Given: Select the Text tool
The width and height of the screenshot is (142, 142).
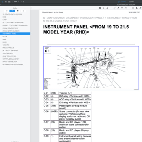Looking at the screenshot, I should pos(122,8).
